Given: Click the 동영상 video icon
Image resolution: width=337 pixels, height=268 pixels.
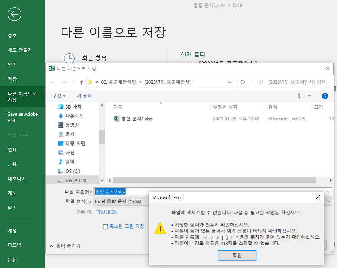Looking at the screenshot, I should pyautogui.click(x=61, y=125).
